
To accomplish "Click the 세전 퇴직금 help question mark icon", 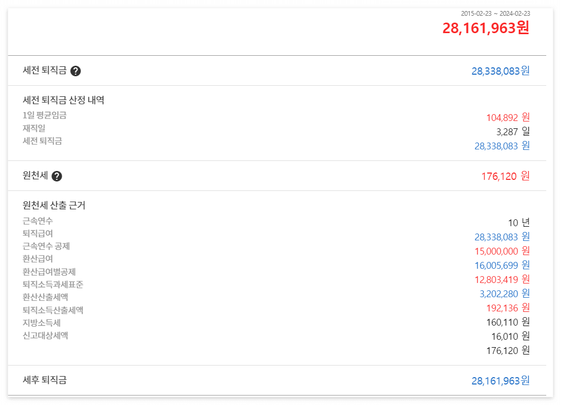I will (x=76, y=70).
